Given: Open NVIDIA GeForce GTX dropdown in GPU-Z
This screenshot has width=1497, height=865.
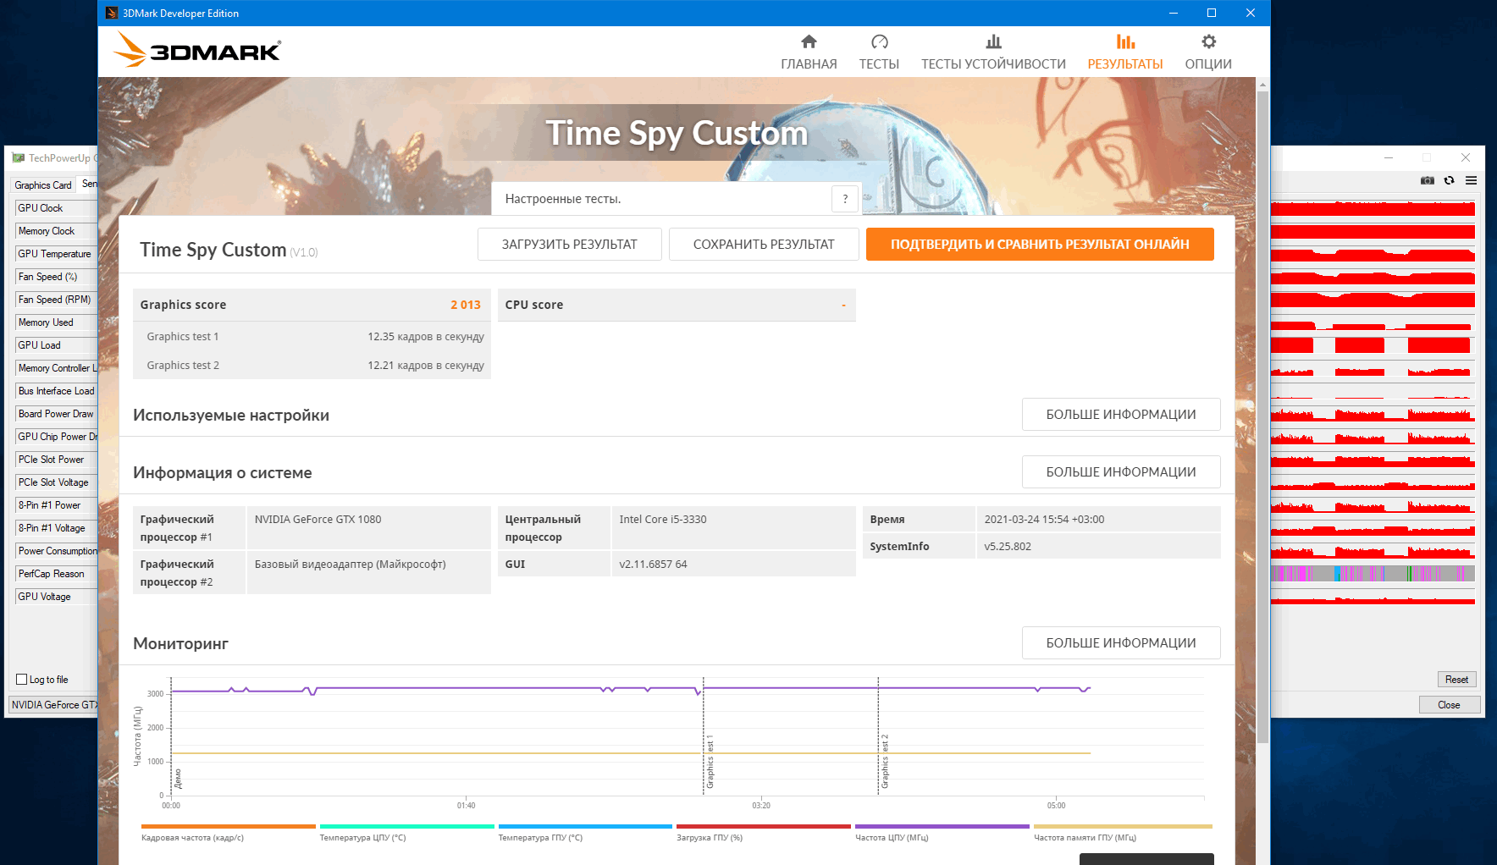Looking at the screenshot, I should tap(53, 704).
